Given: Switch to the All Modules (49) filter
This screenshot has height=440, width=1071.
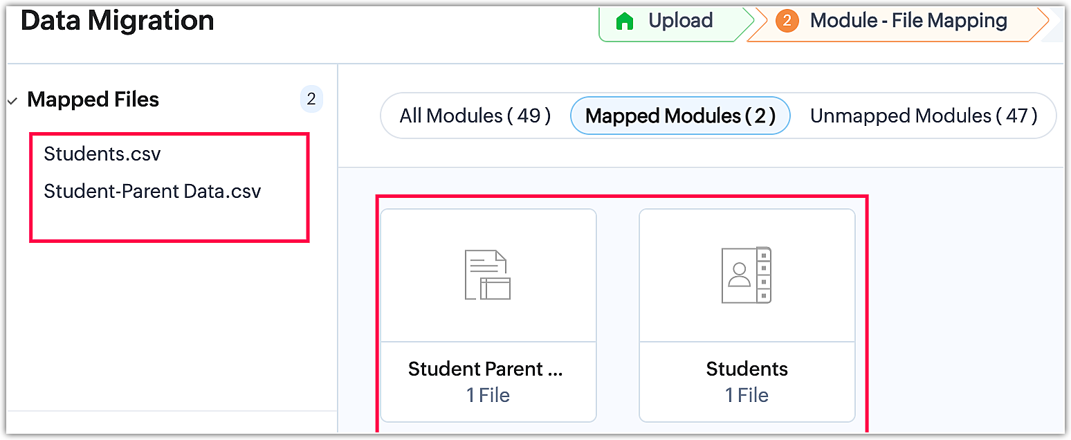Looking at the screenshot, I should [475, 116].
